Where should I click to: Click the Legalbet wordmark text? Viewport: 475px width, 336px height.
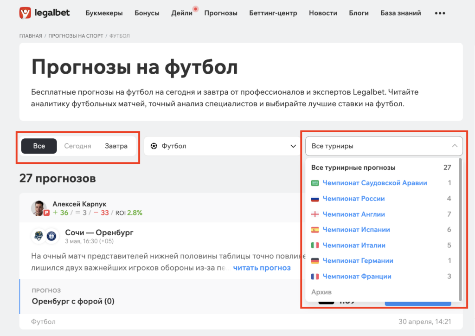(x=52, y=13)
